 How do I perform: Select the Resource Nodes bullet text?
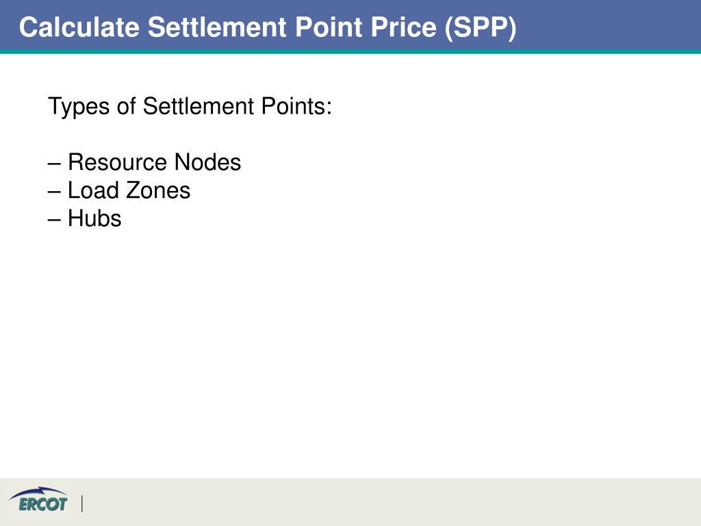(154, 162)
